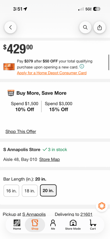This screenshot has width=110, height=239.
Task: Tap the back arrow button
Action: coord(10,27)
